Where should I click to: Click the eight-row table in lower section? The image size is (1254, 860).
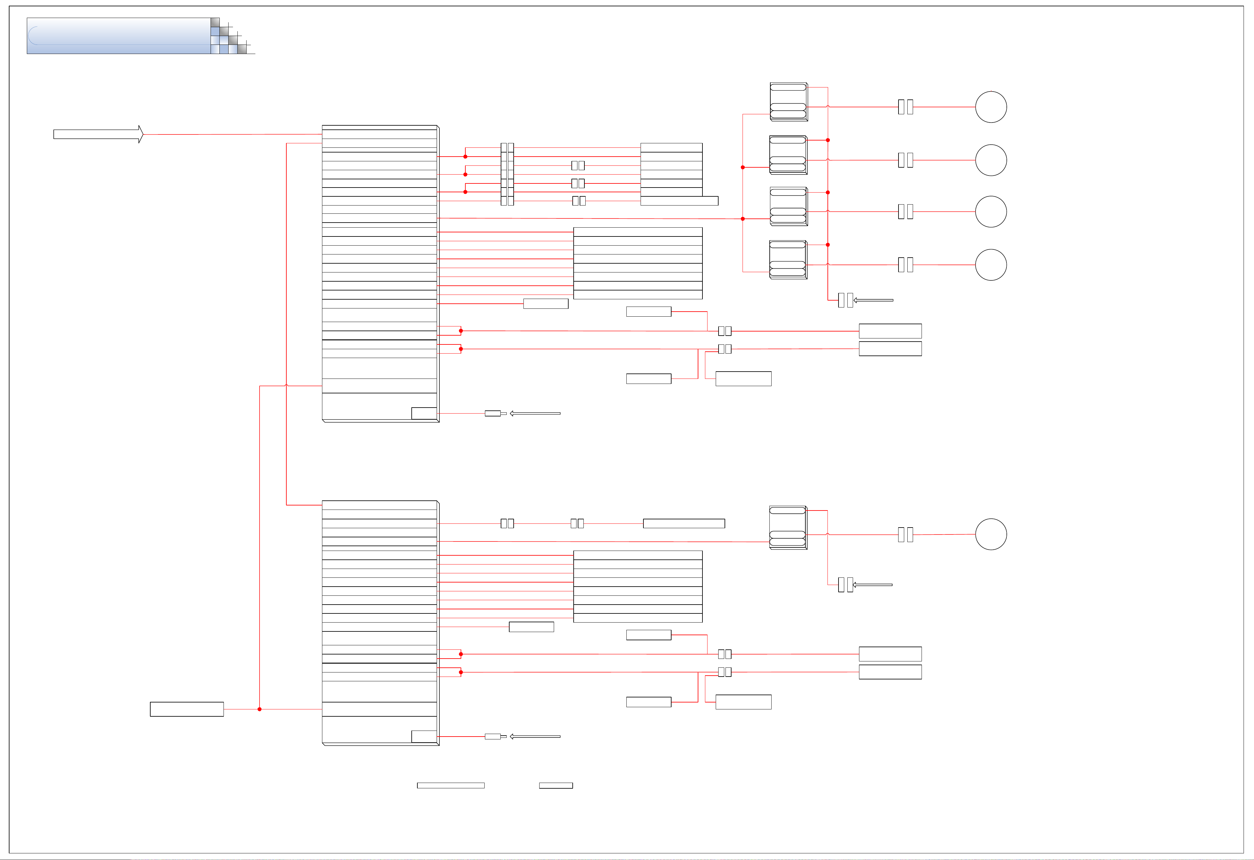coord(638,587)
